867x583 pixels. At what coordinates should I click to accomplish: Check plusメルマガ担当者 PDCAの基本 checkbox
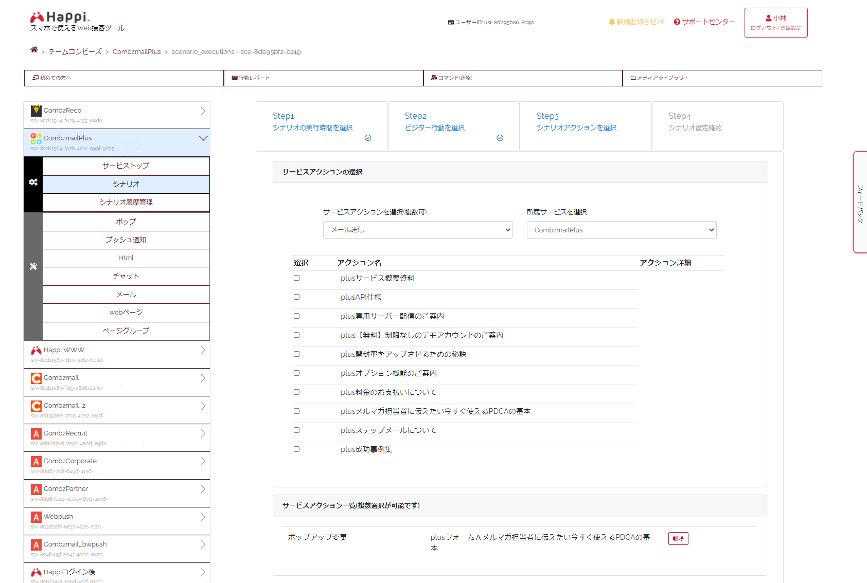[x=296, y=411]
